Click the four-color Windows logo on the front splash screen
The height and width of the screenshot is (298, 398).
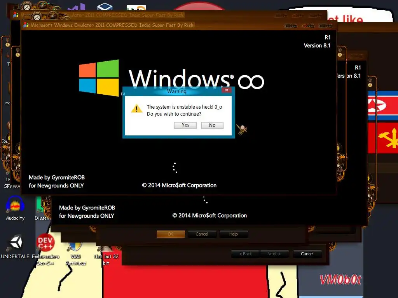pos(99,78)
